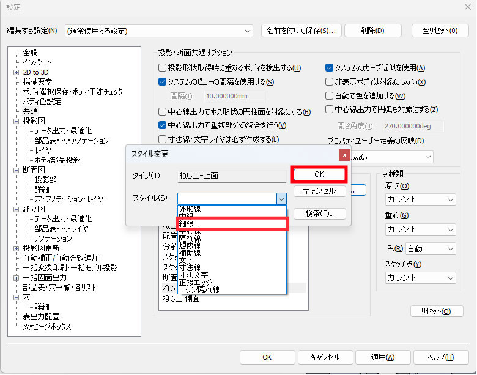The image size is (477, 375).
Task: Open the 編集する設定 dropdown
Action: pyautogui.click(x=159, y=31)
